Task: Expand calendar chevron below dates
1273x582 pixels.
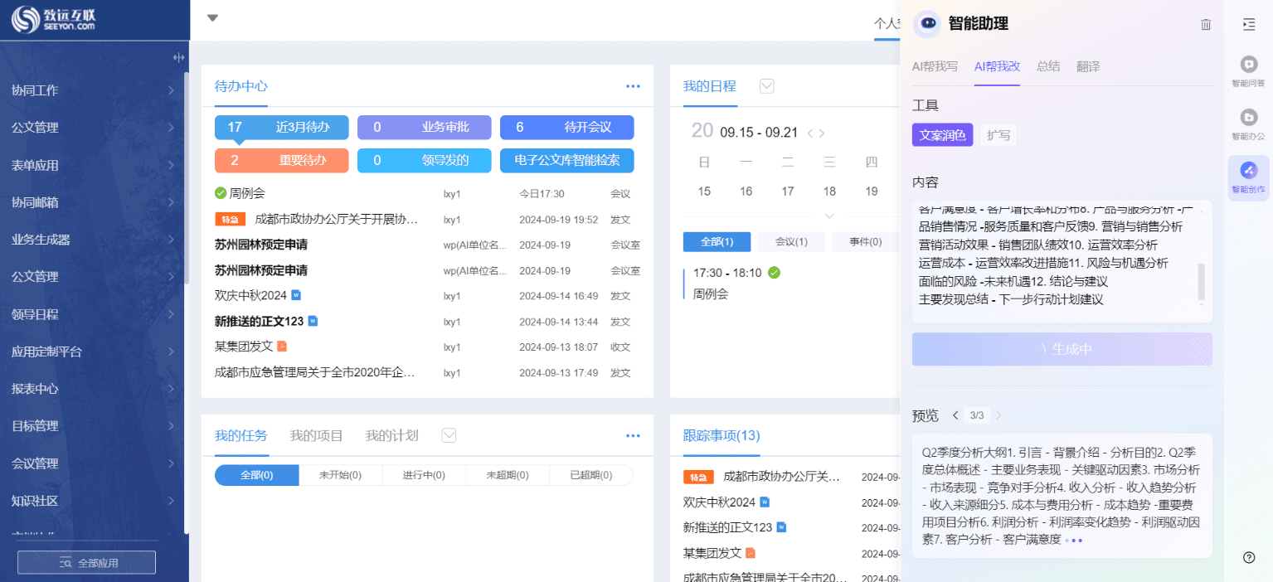Action: click(829, 216)
